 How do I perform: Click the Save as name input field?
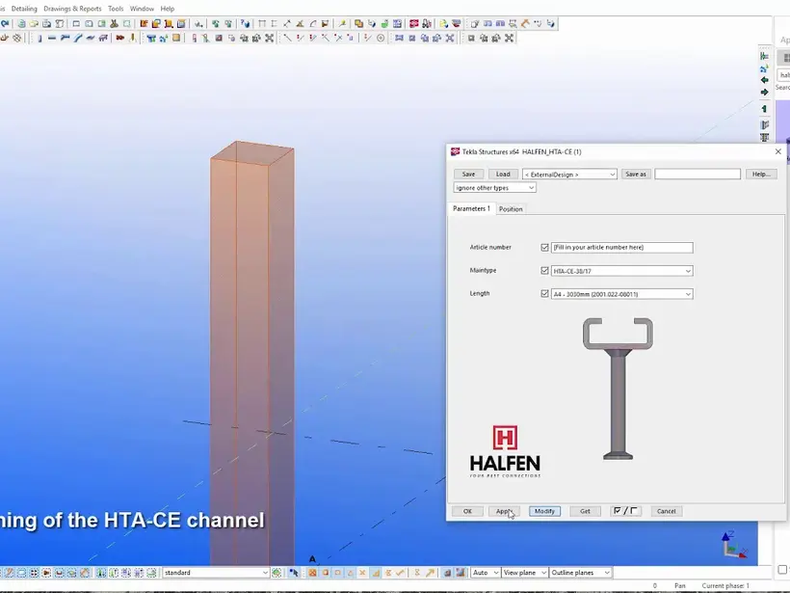[x=698, y=174]
